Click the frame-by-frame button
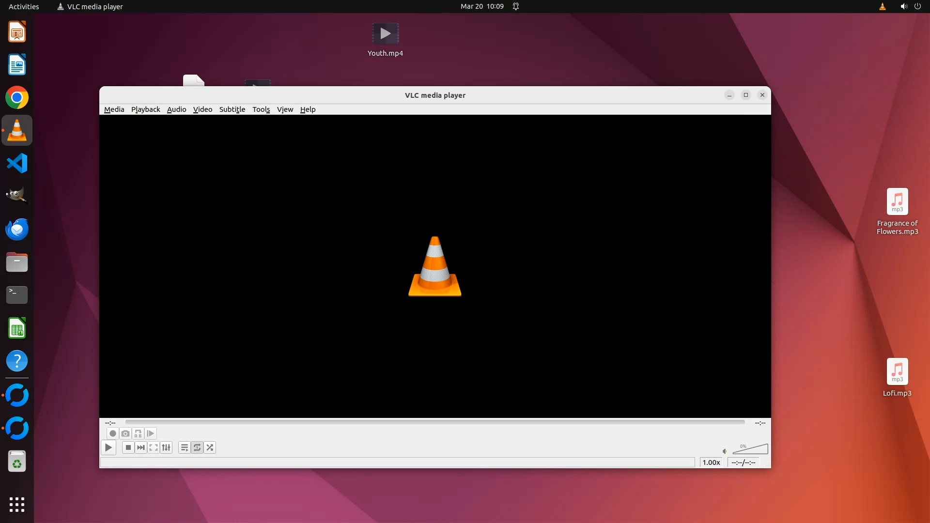Screen dimensions: 930x523 [x=151, y=433]
